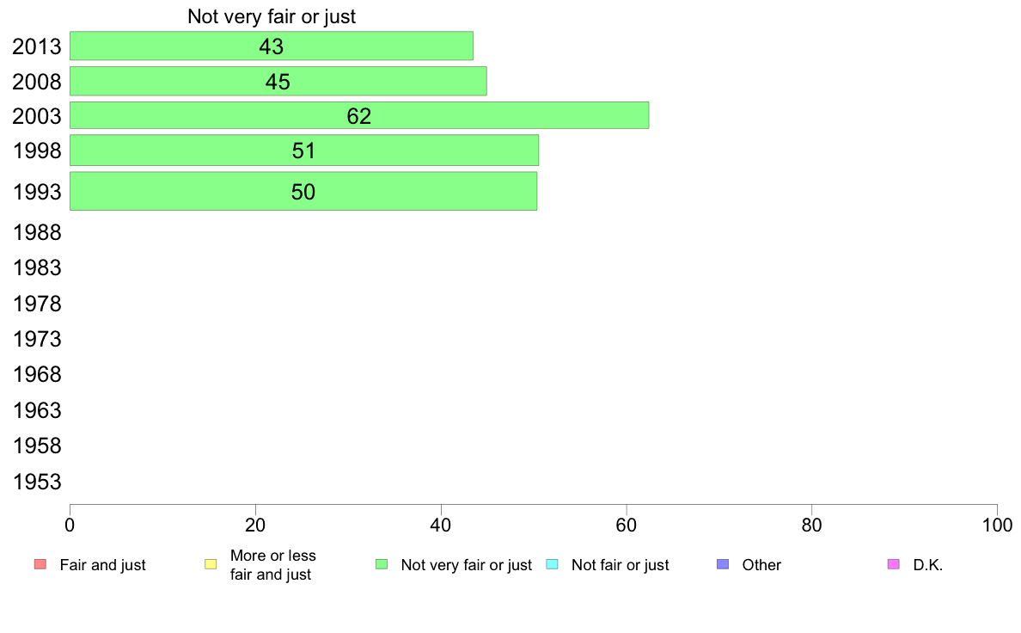This screenshot has height=633, width=1021.
Task: Click the D.K. legend label
Action: tap(928, 565)
